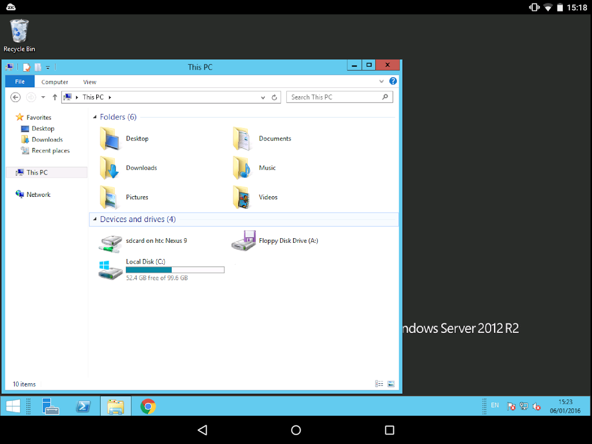Click File Explorer taskbar button
The image size is (592, 444).
[116, 406]
